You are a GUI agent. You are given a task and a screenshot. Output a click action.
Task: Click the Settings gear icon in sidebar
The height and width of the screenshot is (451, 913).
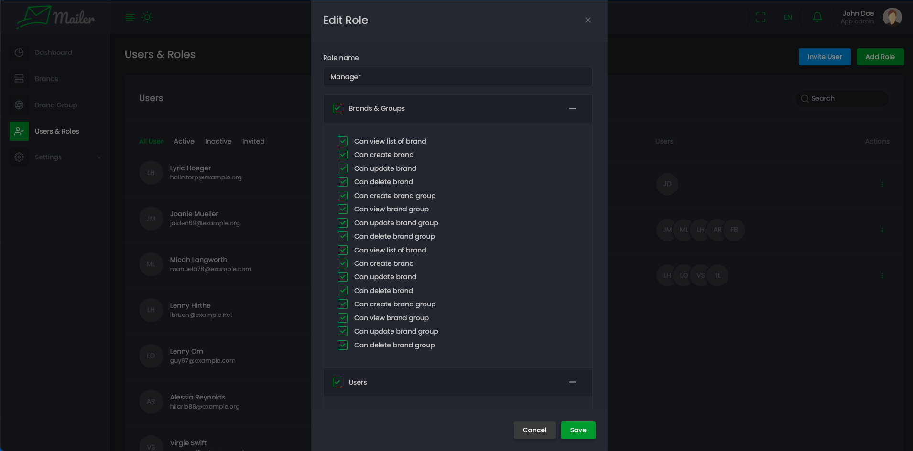click(19, 157)
